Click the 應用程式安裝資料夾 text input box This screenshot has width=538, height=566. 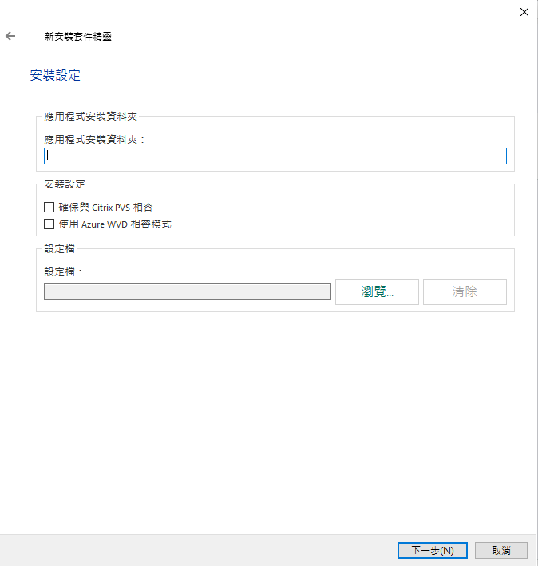click(x=275, y=156)
